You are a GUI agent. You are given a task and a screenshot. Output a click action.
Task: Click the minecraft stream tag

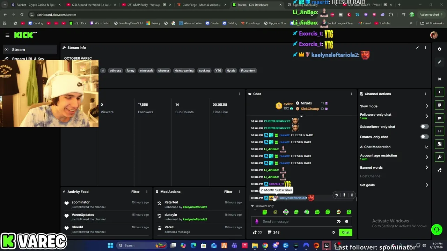click(146, 71)
